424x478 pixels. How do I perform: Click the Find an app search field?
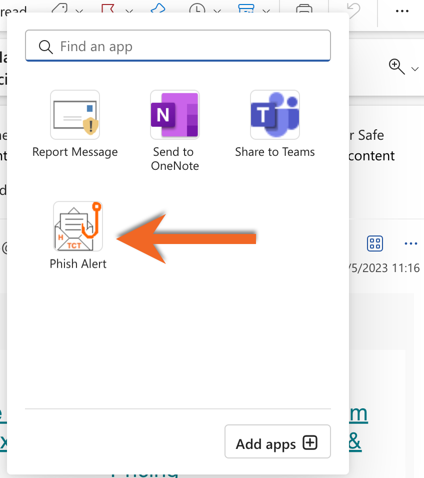tap(178, 47)
